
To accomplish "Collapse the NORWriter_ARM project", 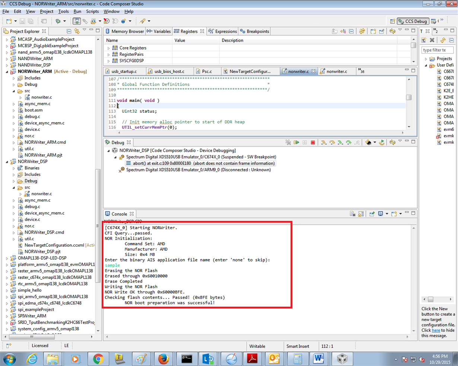I will (x=7, y=71).
